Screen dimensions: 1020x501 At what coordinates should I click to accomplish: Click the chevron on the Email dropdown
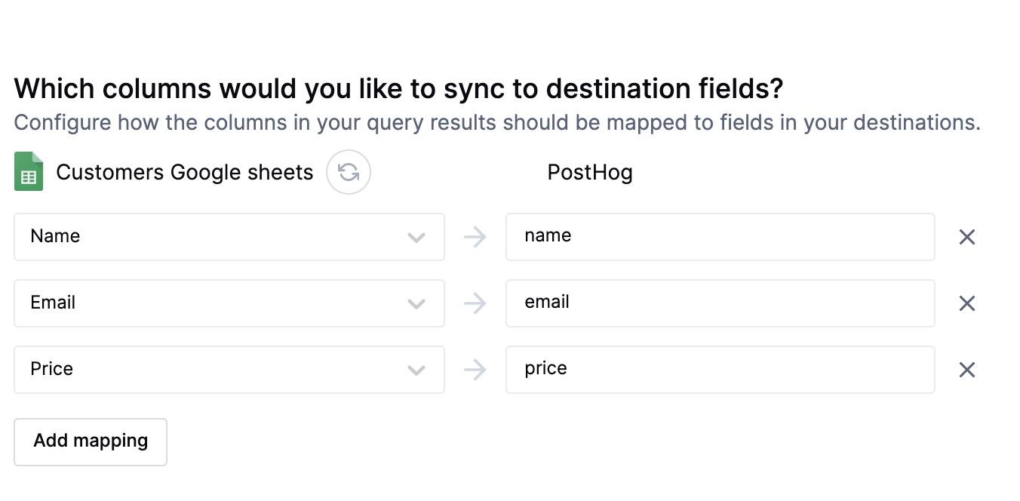point(416,304)
